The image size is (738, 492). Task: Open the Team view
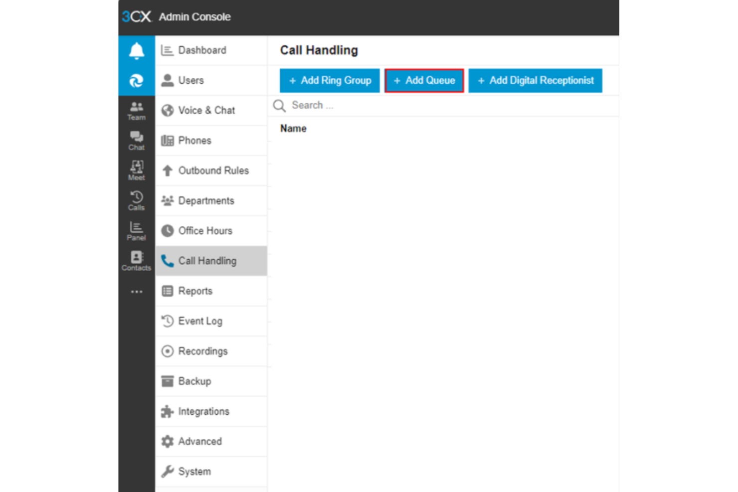(136, 110)
